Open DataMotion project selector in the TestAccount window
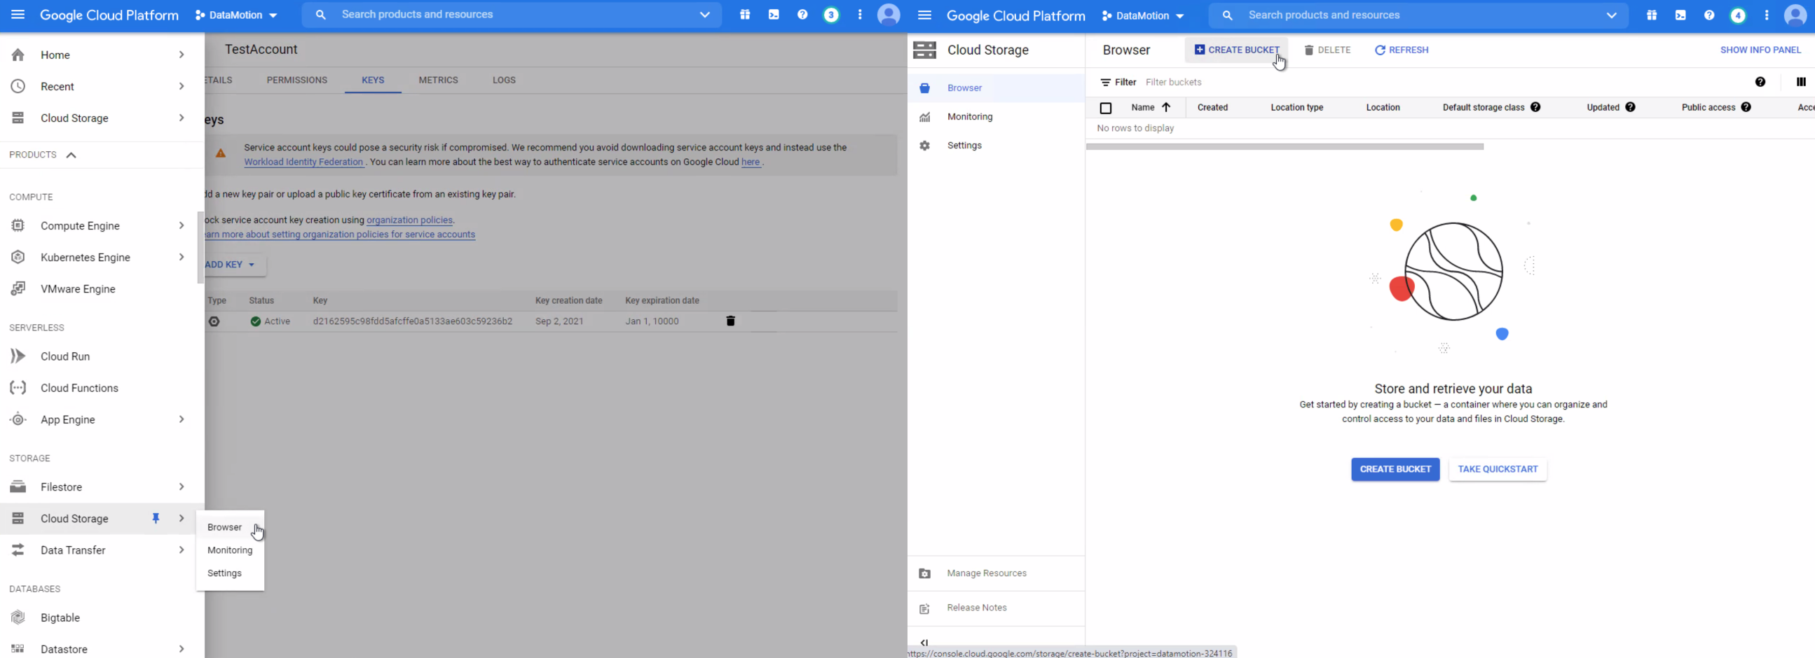1815x658 pixels. pos(236,15)
